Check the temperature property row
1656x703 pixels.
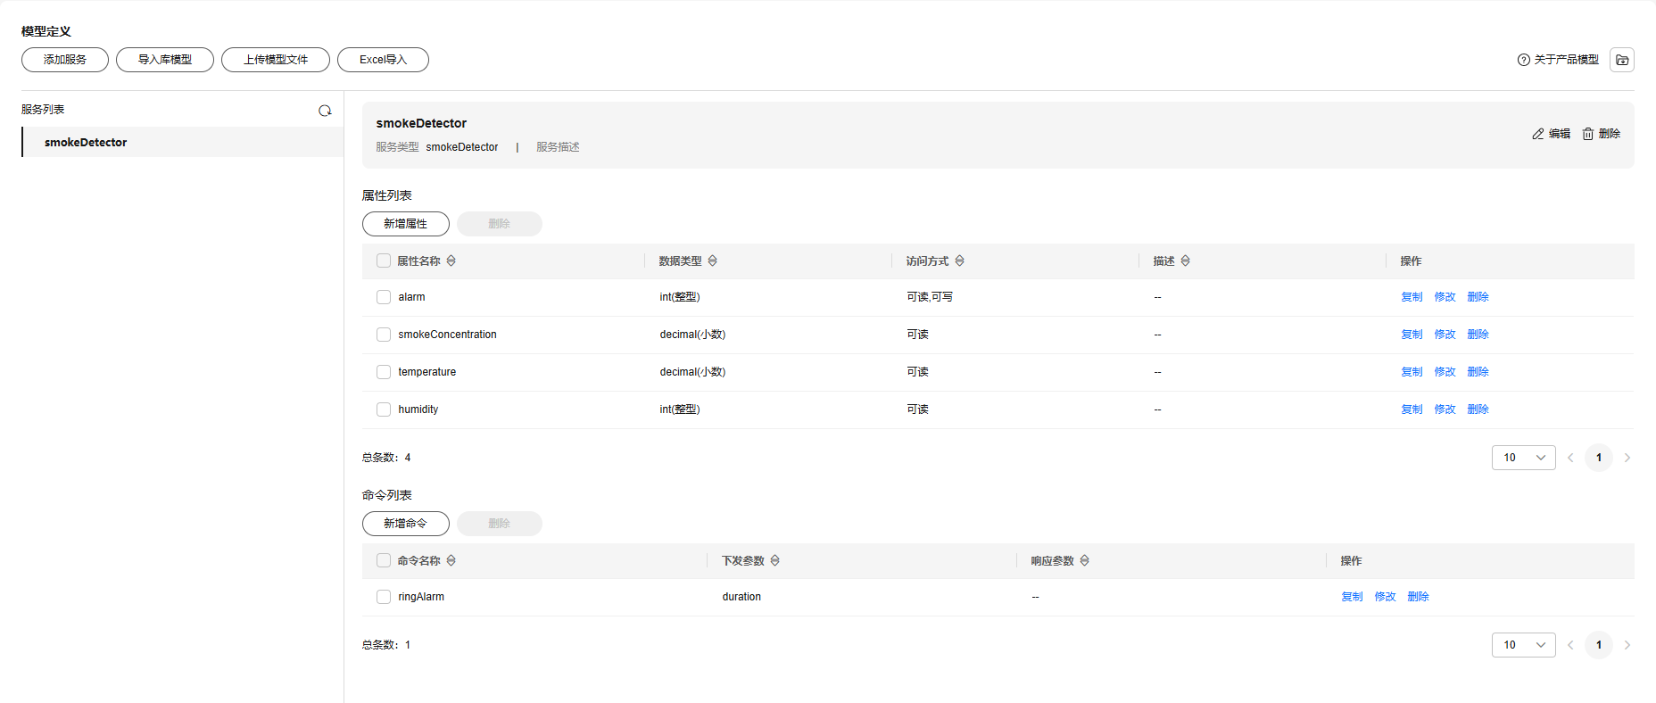click(x=384, y=372)
